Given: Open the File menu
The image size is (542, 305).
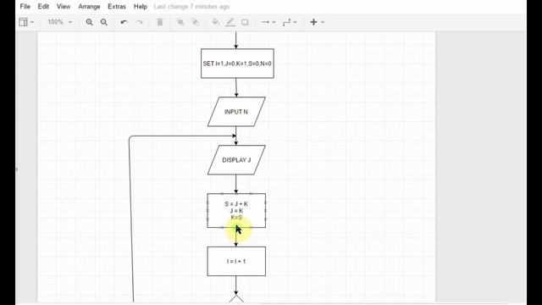Looking at the screenshot, I should (x=25, y=7).
